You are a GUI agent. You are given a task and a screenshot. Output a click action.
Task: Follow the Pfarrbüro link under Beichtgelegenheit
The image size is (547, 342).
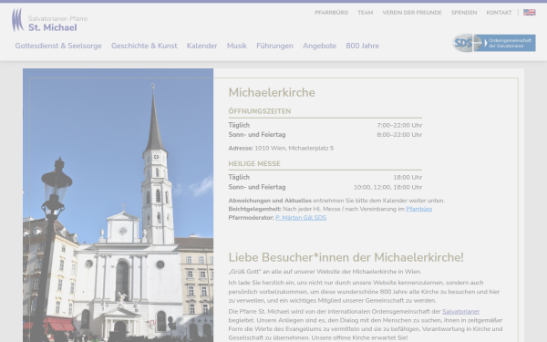[x=419, y=209]
